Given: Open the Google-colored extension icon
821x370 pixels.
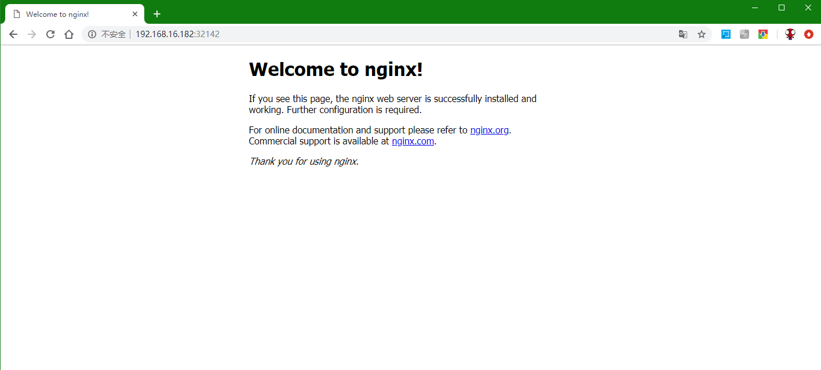Looking at the screenshot, I should [x=763, y=34].
